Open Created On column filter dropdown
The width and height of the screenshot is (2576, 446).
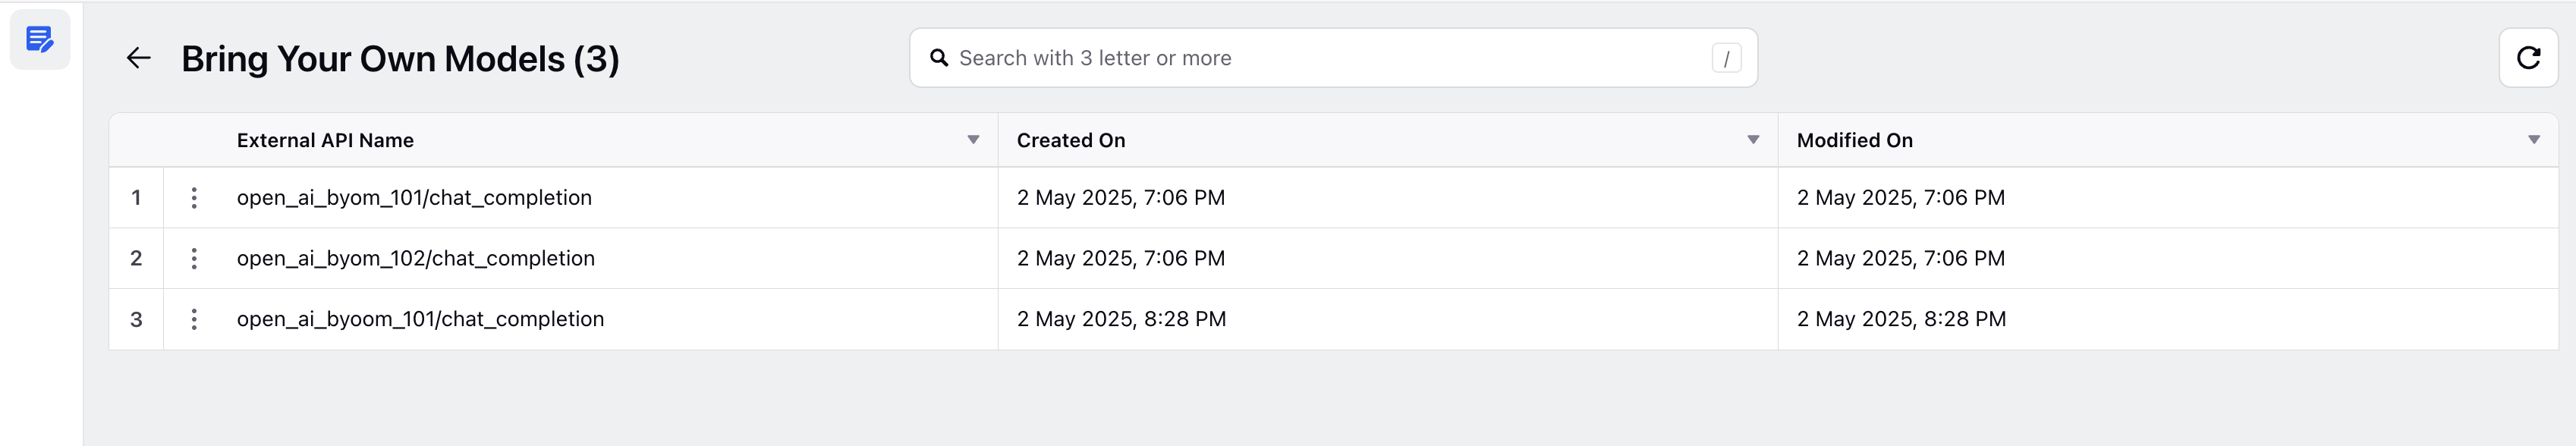click(x=1753, y=140)
